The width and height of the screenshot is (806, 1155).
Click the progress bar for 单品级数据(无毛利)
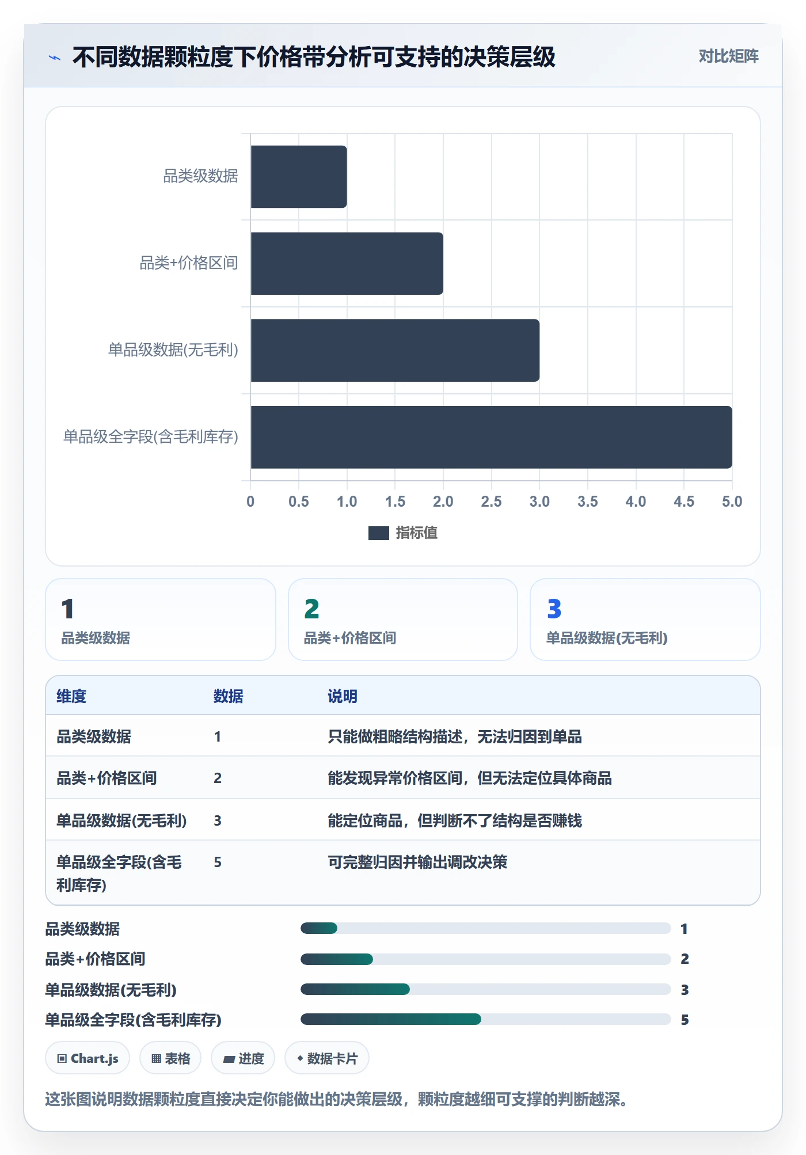pos(485,989)
